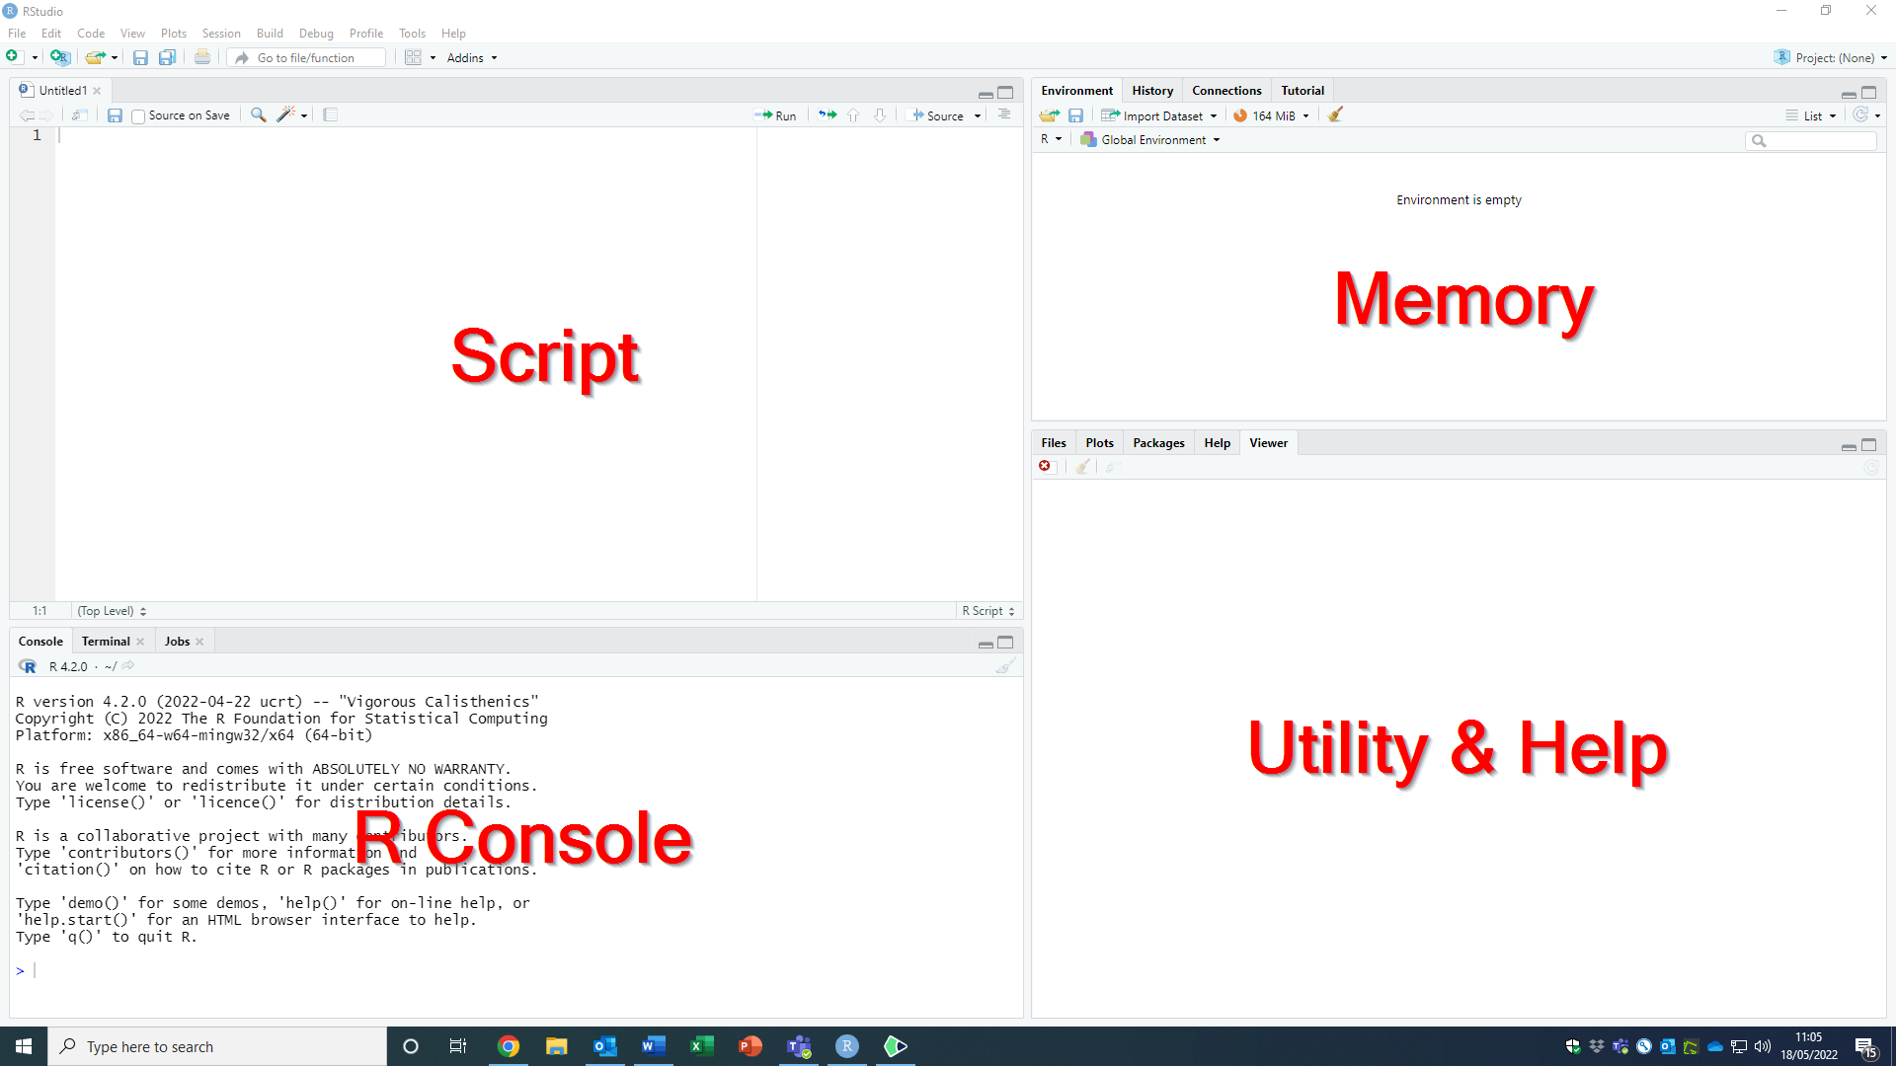The height and width of the screenshot is (1066, 1896).
Task: Click the Environment search box
Action: (x=1811, y=141)
